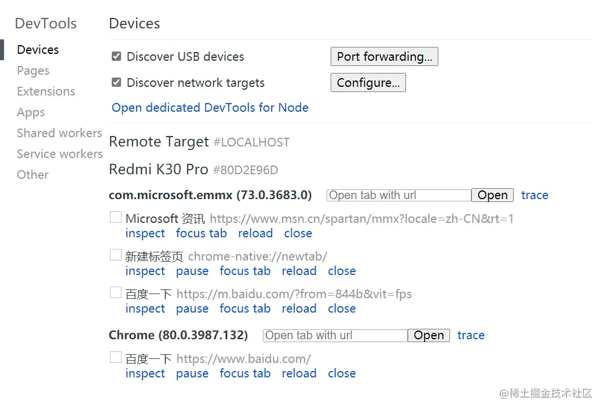Click the www.baidu.com tab favicon placeholder

click(116, 358)
